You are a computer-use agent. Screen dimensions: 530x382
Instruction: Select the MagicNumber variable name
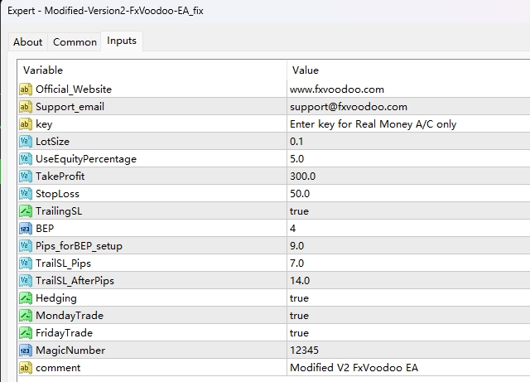(x=70, y=351)
